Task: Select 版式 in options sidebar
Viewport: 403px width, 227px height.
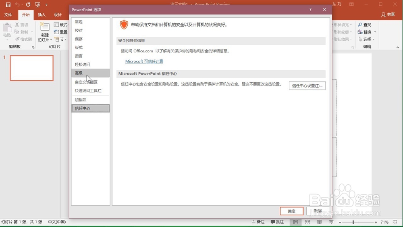Action: pyautogui.click(x=90, y=47)
